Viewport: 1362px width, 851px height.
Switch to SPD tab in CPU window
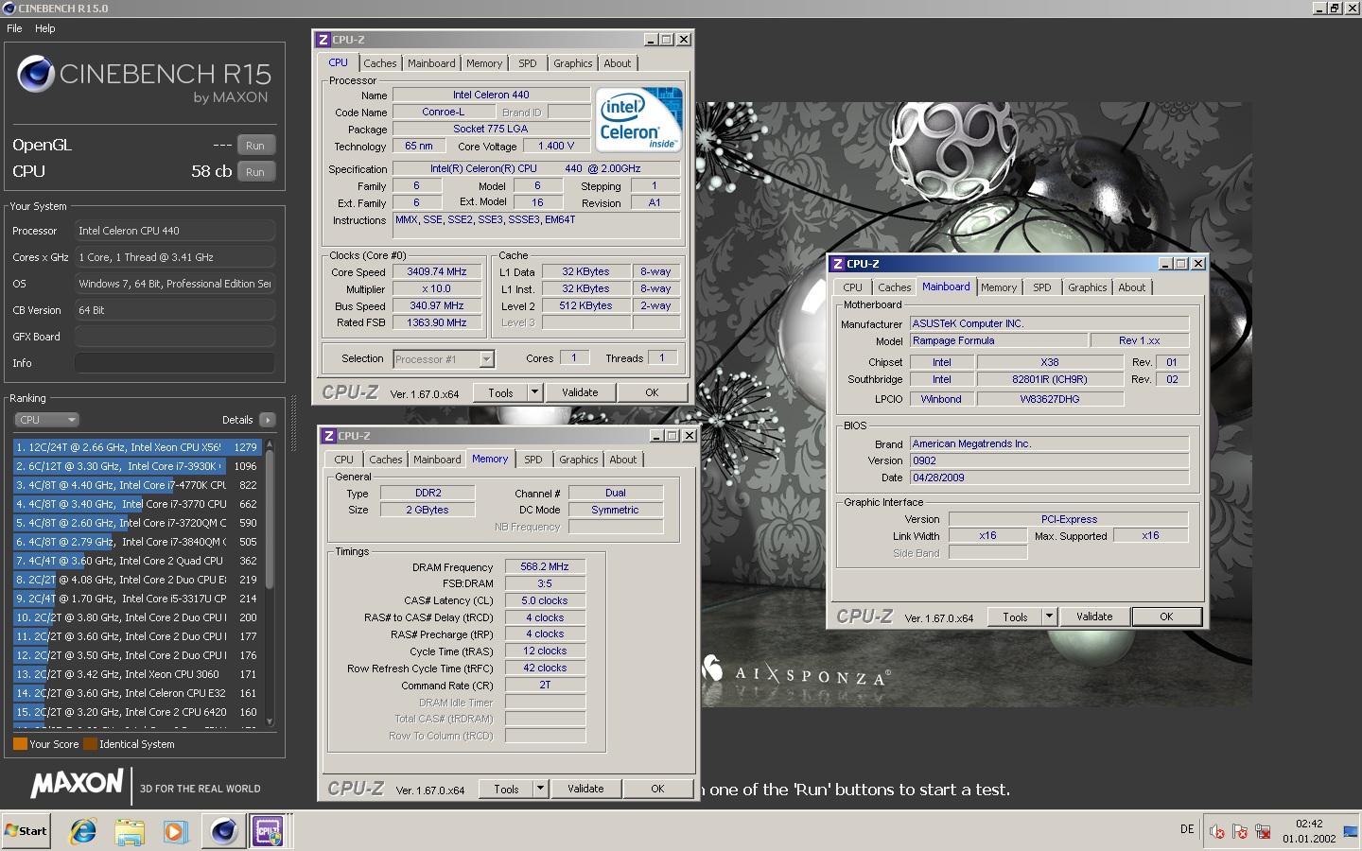coord(528,63)
